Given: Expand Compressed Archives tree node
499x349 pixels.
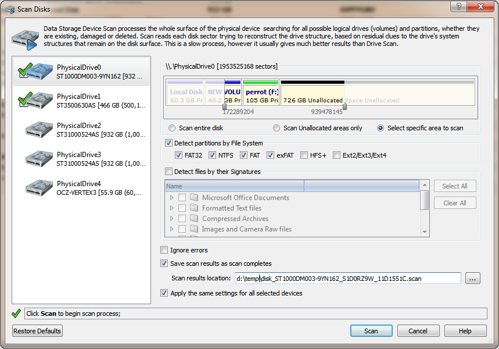Looking at the screenshot, I should click(171, 219).
